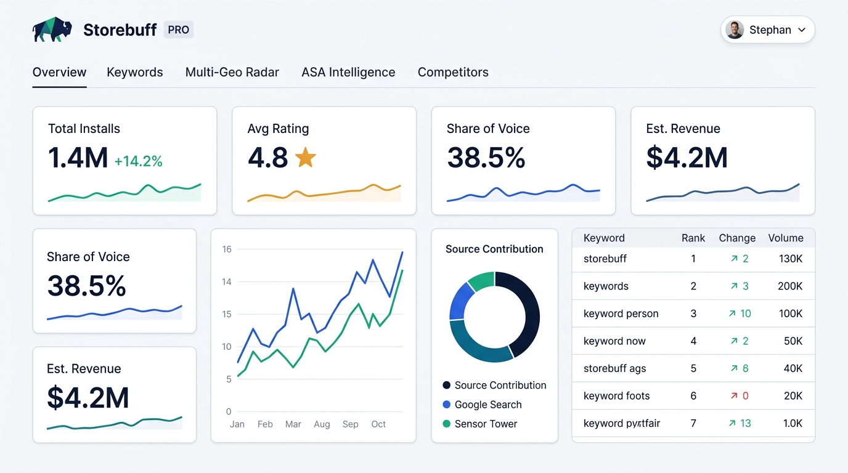This screenshot has width=848, height=473.
Task: Select the keyword person row
Action: [693, 313]
